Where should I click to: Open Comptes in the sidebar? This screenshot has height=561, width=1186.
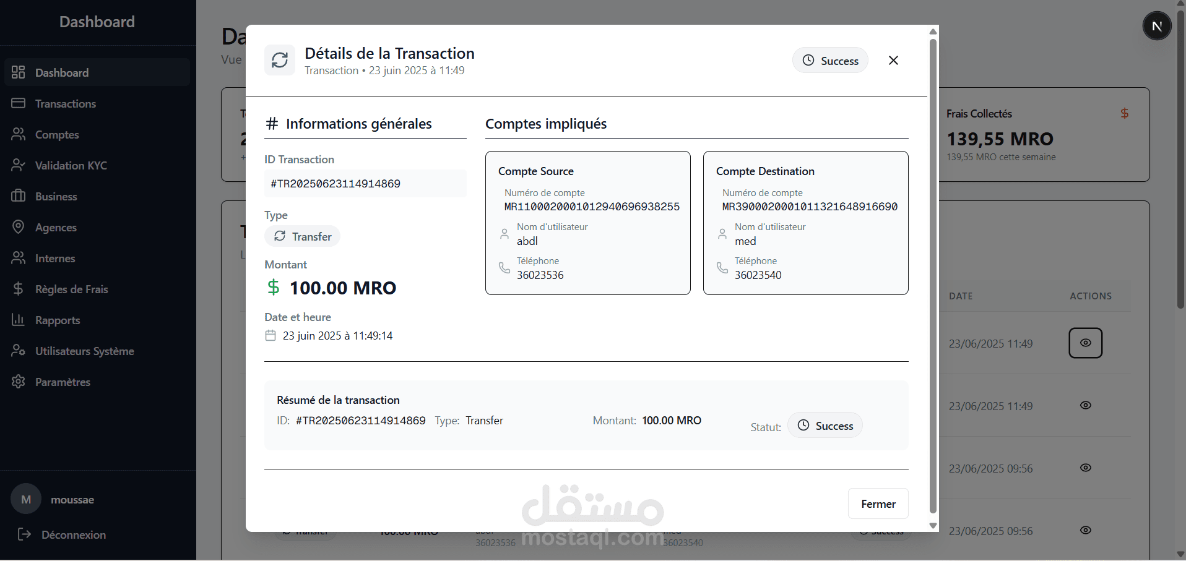tap(97, 134)
